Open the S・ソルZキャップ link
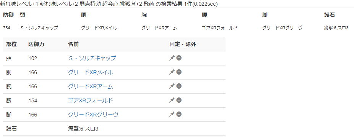354x137 pixels. click(92, 58)
